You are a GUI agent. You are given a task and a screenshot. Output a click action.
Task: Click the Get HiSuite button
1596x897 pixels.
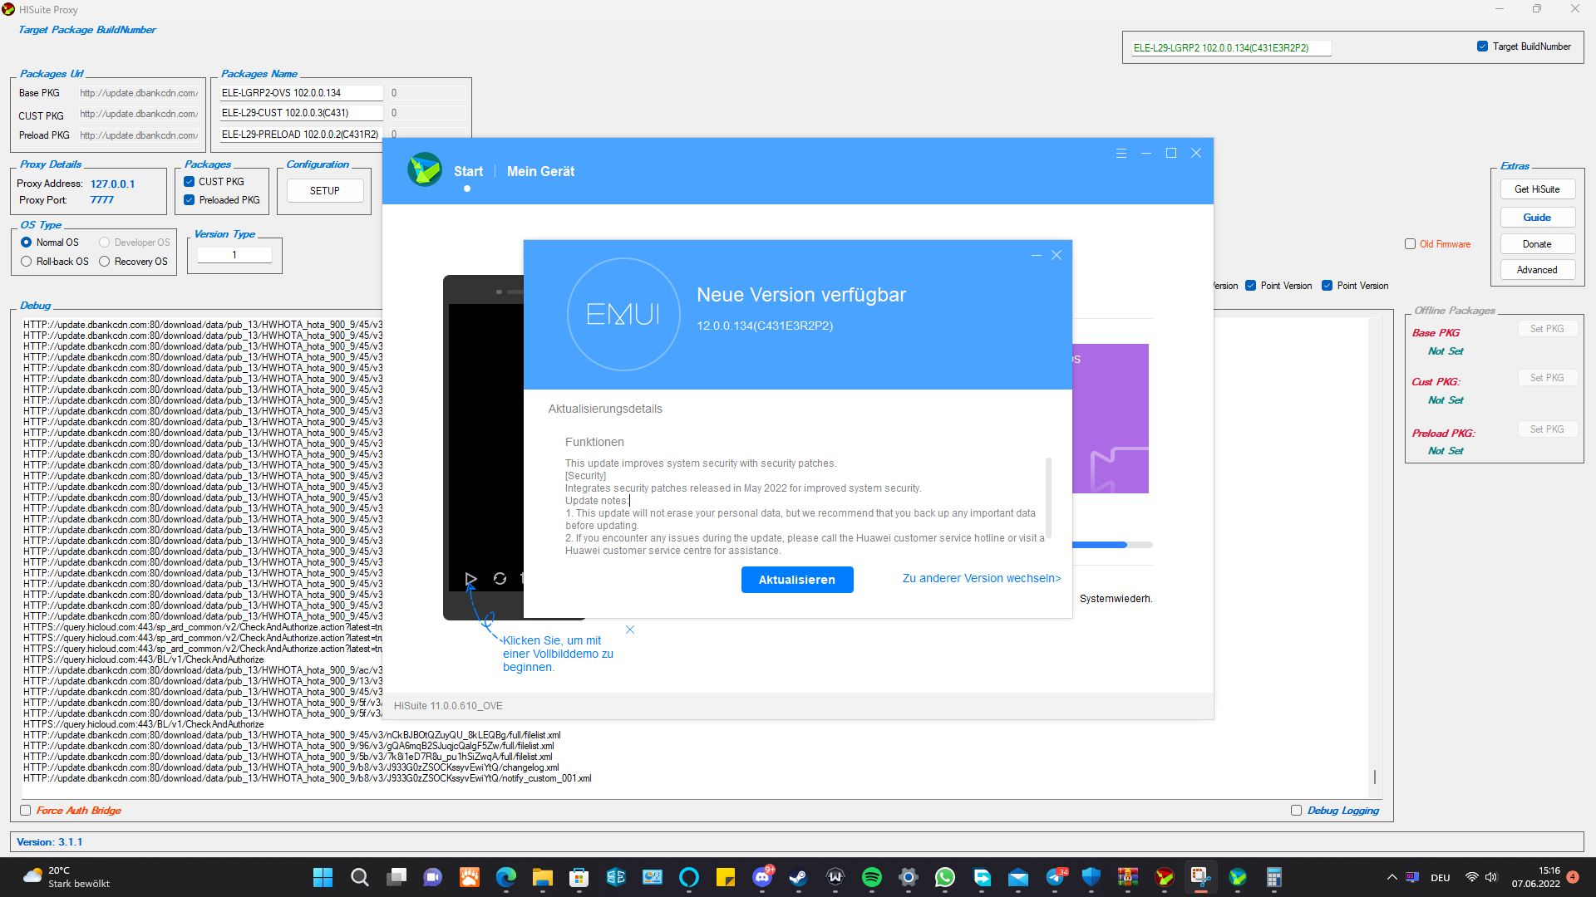[x=1537, y=189]
